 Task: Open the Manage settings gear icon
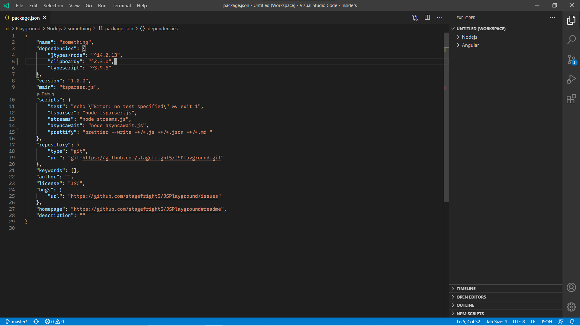572,307
